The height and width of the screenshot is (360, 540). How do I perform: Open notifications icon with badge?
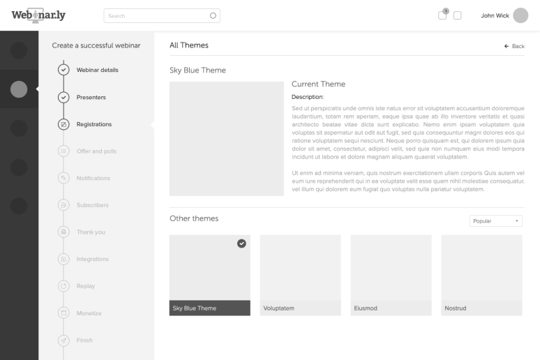(x=442, y=15)
